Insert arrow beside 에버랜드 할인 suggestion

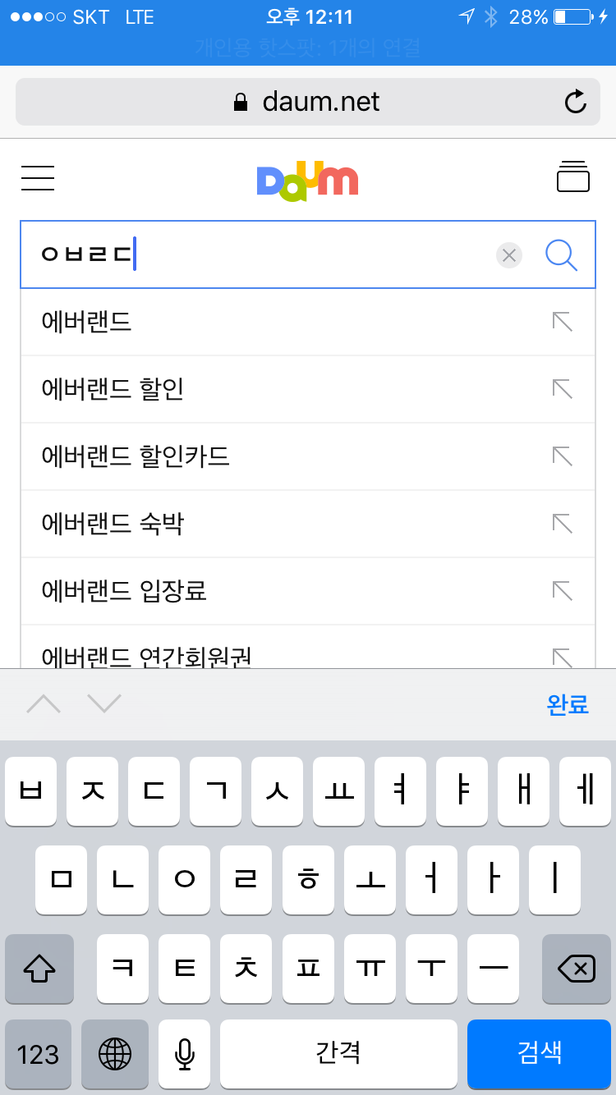tap(561, 389)
